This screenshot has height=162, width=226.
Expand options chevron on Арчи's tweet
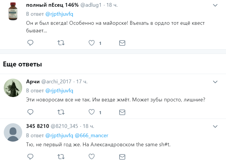215,82
